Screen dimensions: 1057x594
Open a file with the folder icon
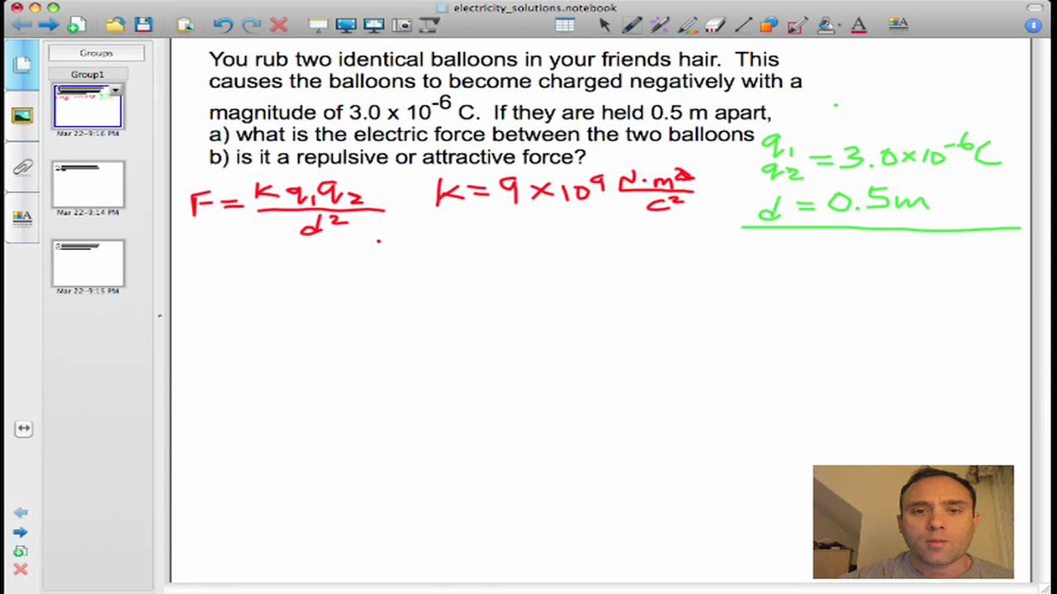[x=115, y=25]
